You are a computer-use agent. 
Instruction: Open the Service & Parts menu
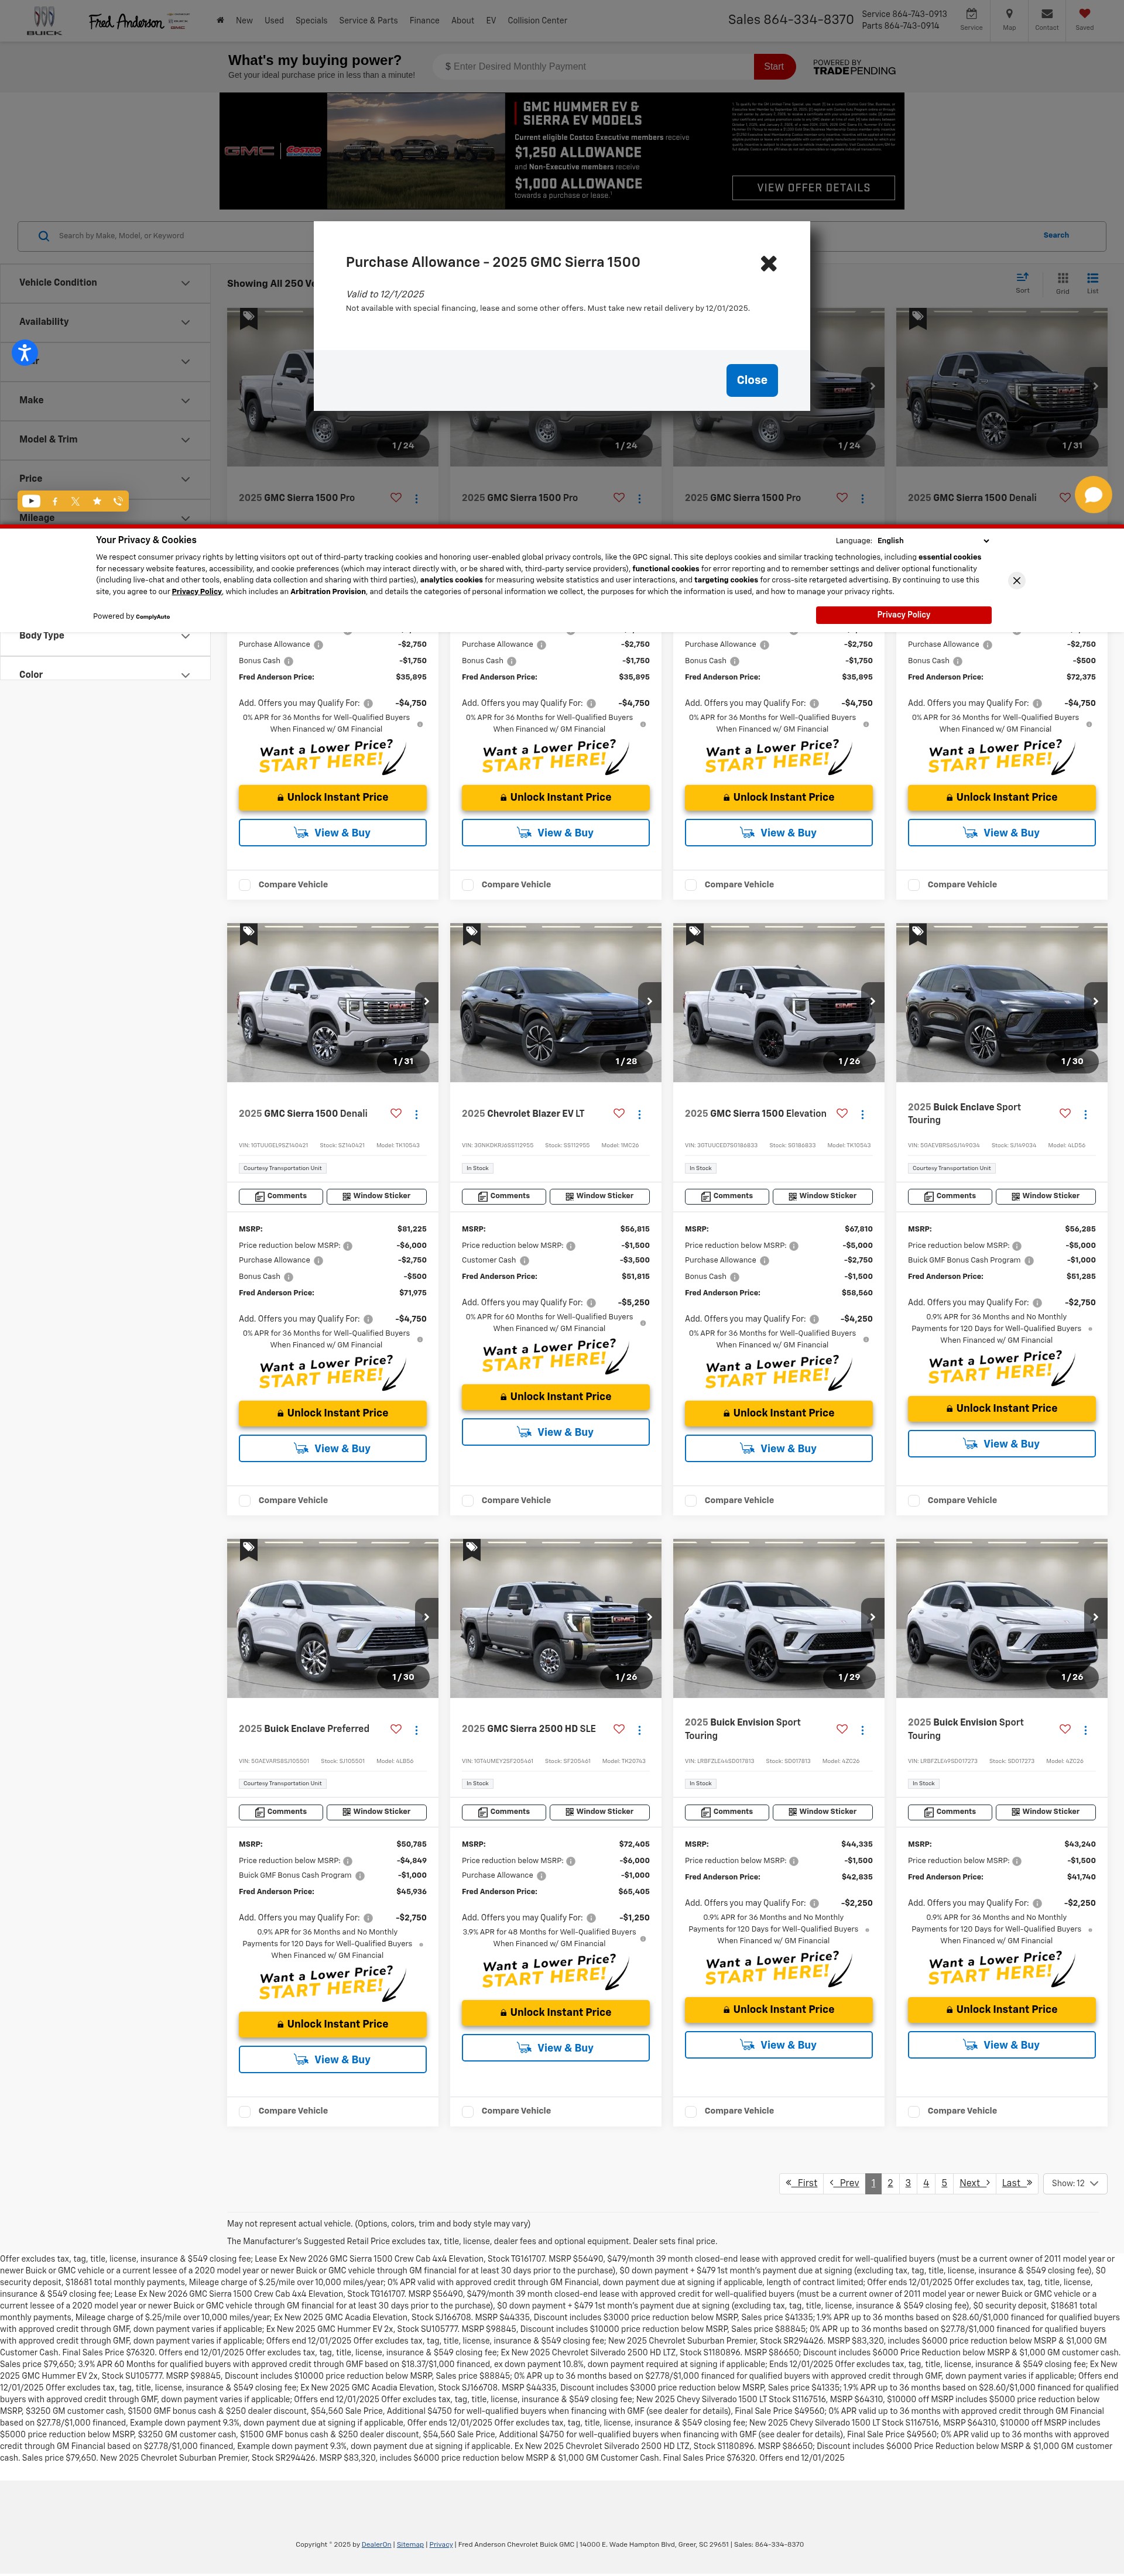pos(368,20)
